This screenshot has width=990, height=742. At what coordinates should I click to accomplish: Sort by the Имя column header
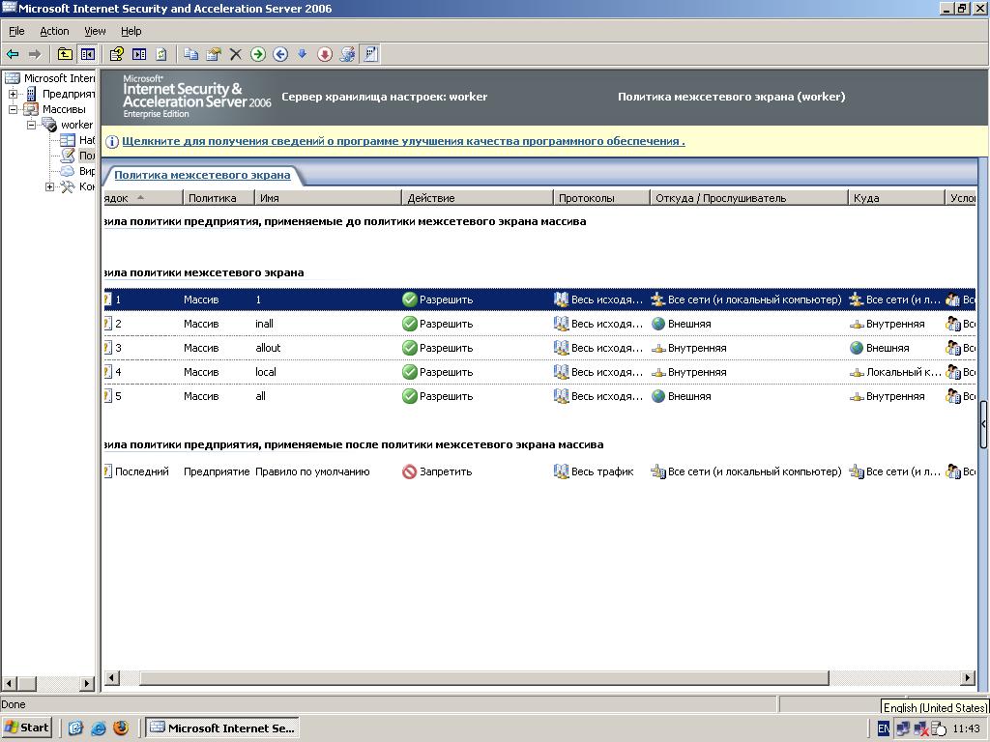329,198
